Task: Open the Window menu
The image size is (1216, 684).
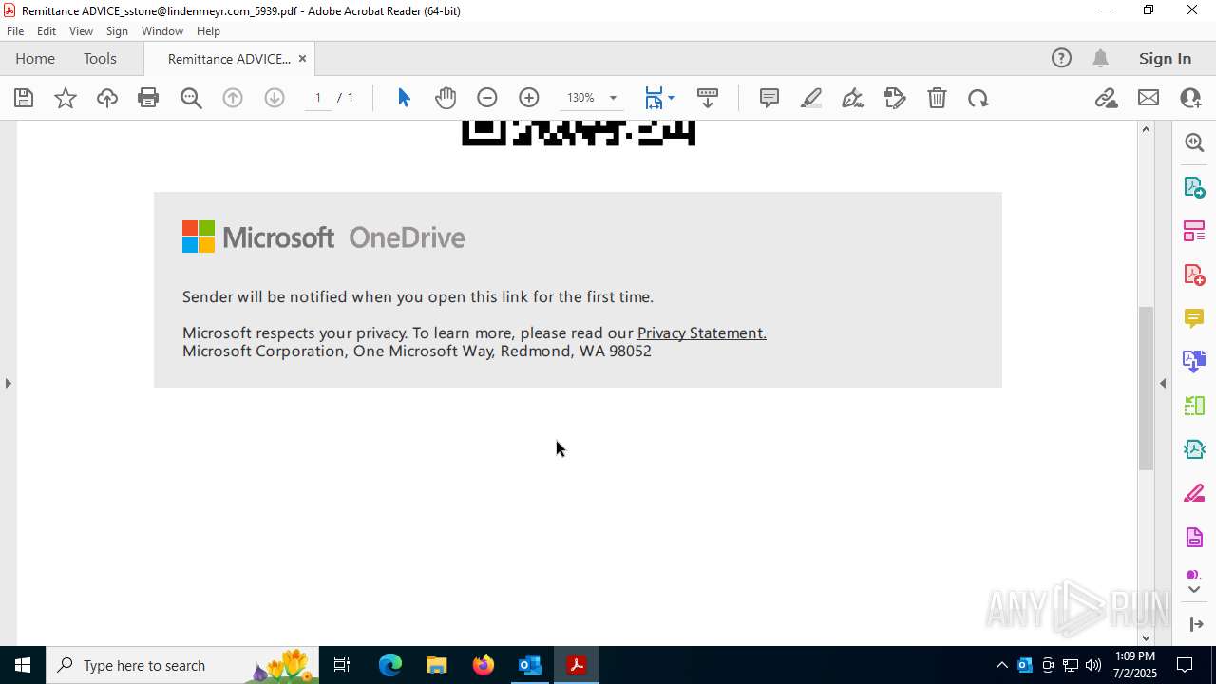Action: pyautogui.click(x=162, y=31)
